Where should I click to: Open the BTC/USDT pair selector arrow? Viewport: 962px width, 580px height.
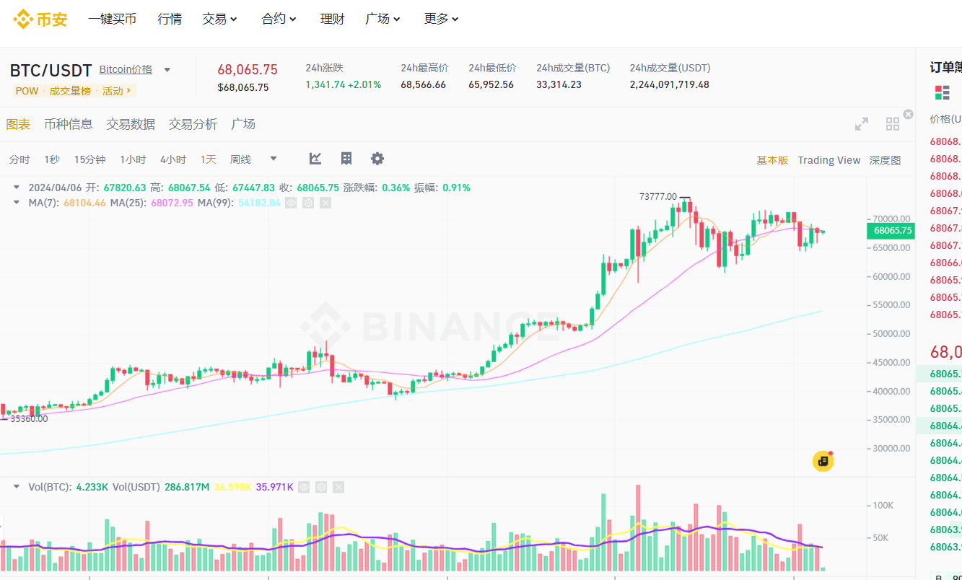(167, 70)
